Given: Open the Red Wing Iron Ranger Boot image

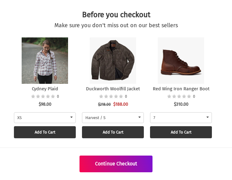Looking at the screenshot, I should [x=181, y=61].
